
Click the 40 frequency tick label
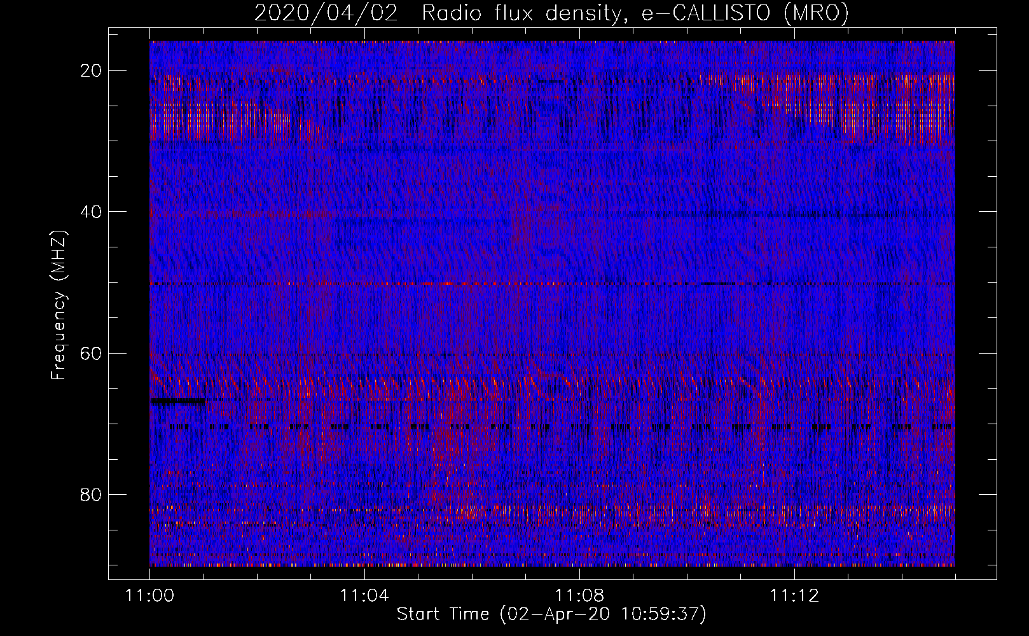pos(92,211)
